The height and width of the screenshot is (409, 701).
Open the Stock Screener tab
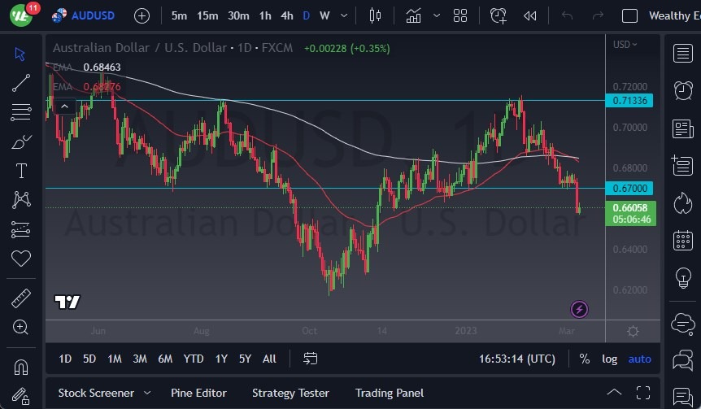[96, 393]
